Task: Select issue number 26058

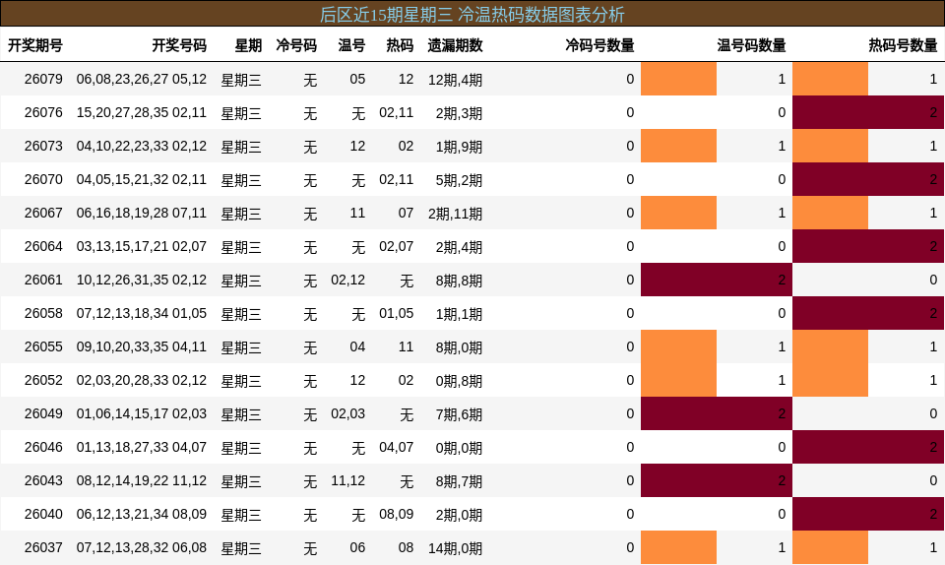Action: [x=43, y=313]
